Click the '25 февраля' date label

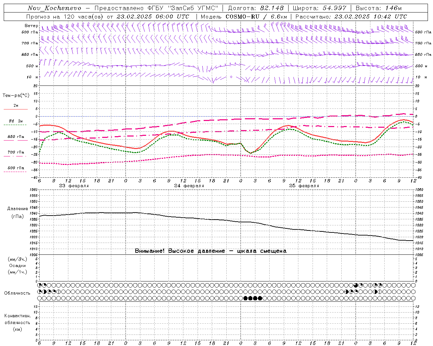click(x=304, y=186)
